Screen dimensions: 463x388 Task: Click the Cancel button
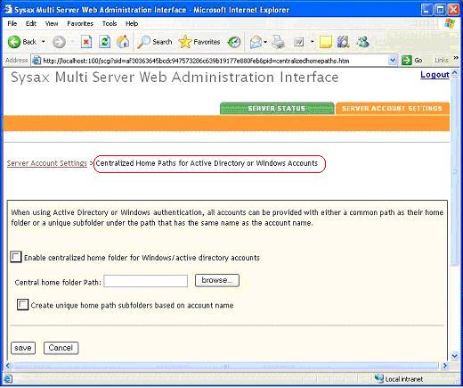pyautogui.click(x=61, y=348)
